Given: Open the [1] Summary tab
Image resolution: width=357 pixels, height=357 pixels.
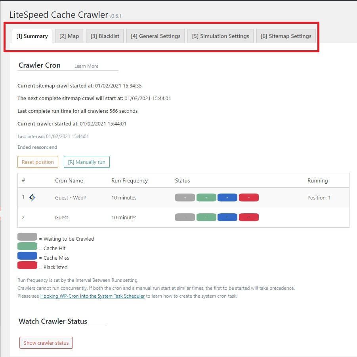Looking at the screenshot, I should (32, 36).
